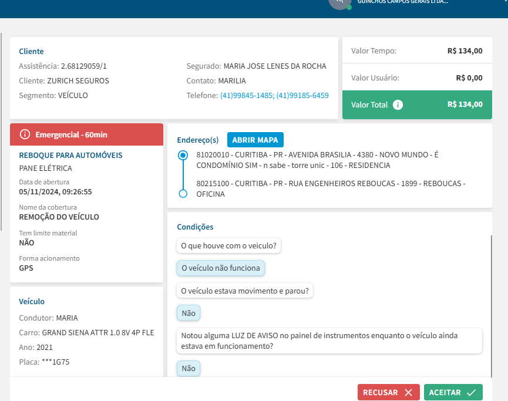
Task: Open the user avatar at the top
Action: click(x=339, y=3)
